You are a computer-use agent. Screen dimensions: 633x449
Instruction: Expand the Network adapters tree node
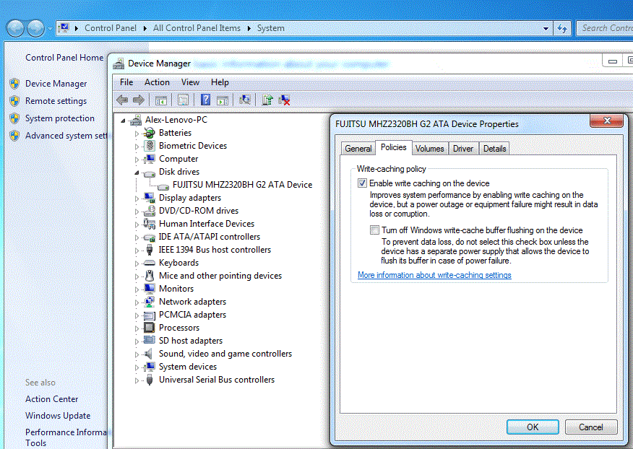point(137,302)
